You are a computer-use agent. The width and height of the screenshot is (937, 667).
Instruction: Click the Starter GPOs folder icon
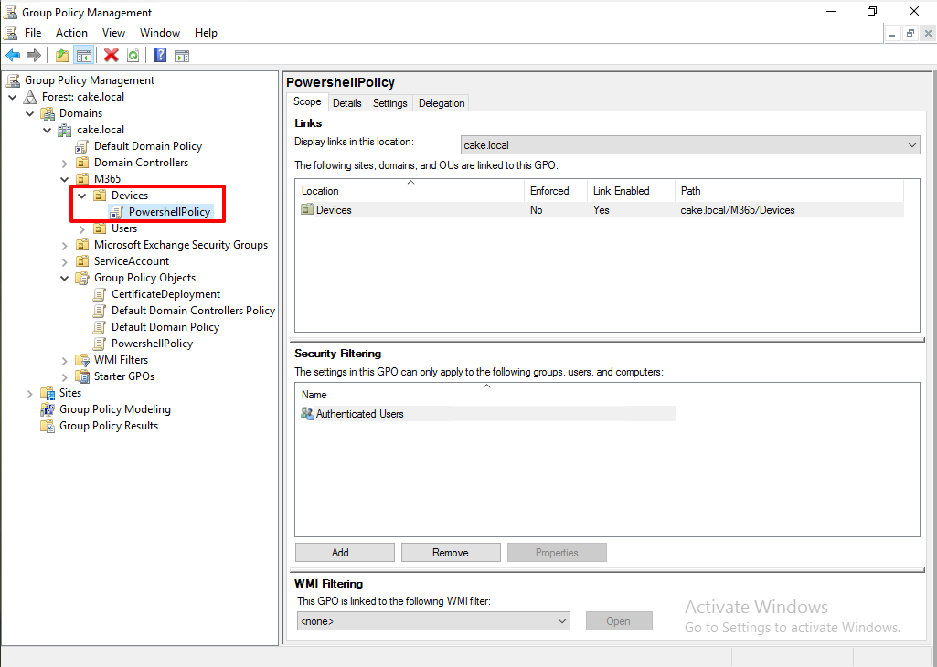pos(82,376)
